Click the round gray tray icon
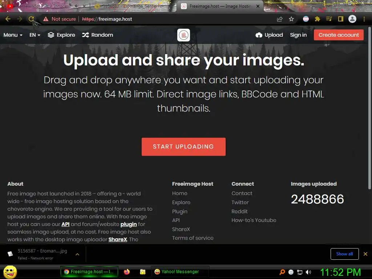Image resolution: width=372 pixels, height=279 pixels. [x=291, y=272]
